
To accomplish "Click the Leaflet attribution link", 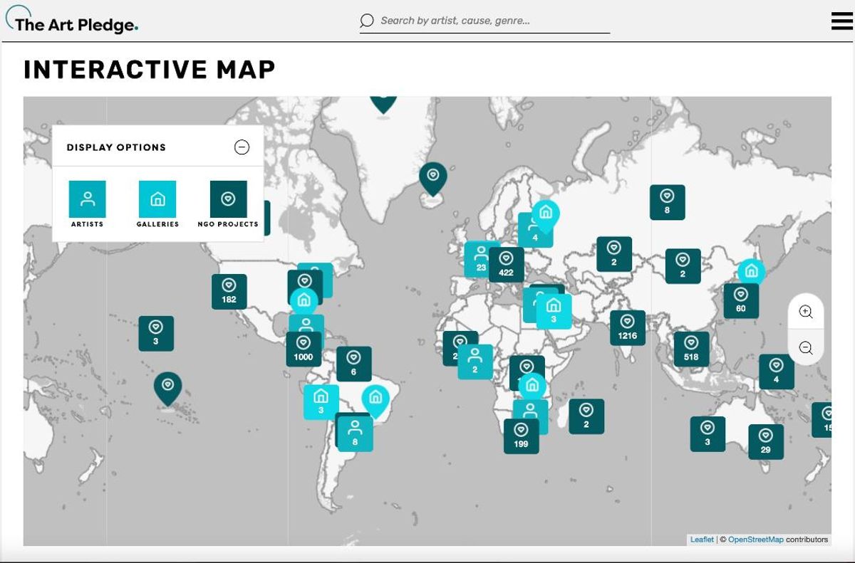I will [702, 539].
